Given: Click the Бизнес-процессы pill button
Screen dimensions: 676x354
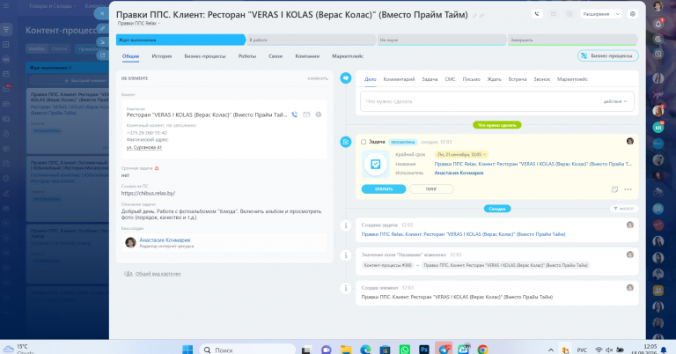Looking at the screenshot, I should (608, 55).
